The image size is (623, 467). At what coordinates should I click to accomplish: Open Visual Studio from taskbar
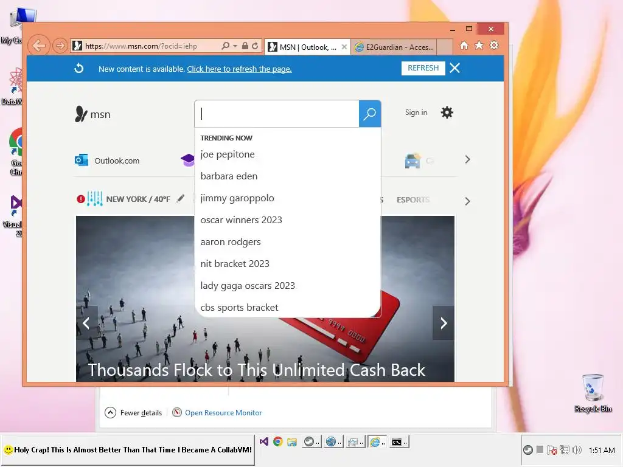(264, 441)
